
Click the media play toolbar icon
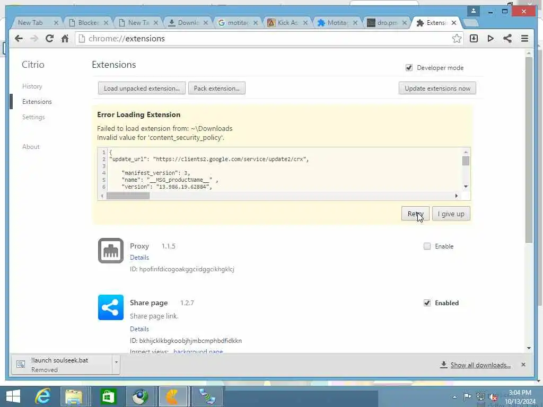[x=491, y=38]
